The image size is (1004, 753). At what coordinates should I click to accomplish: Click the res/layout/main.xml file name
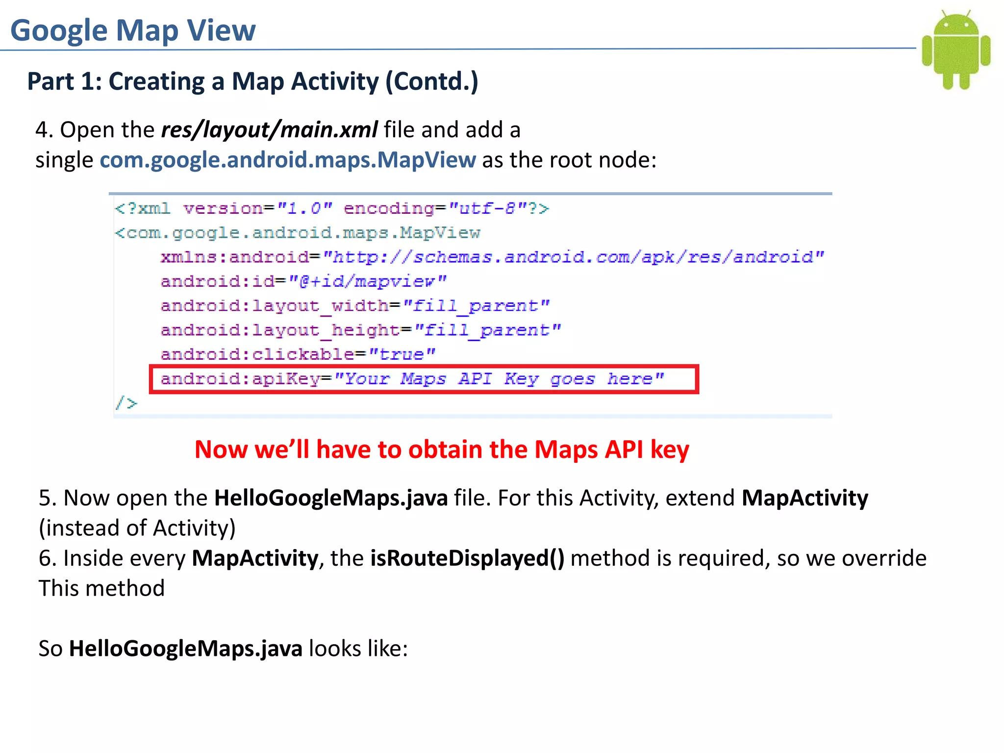click(269, 130)
